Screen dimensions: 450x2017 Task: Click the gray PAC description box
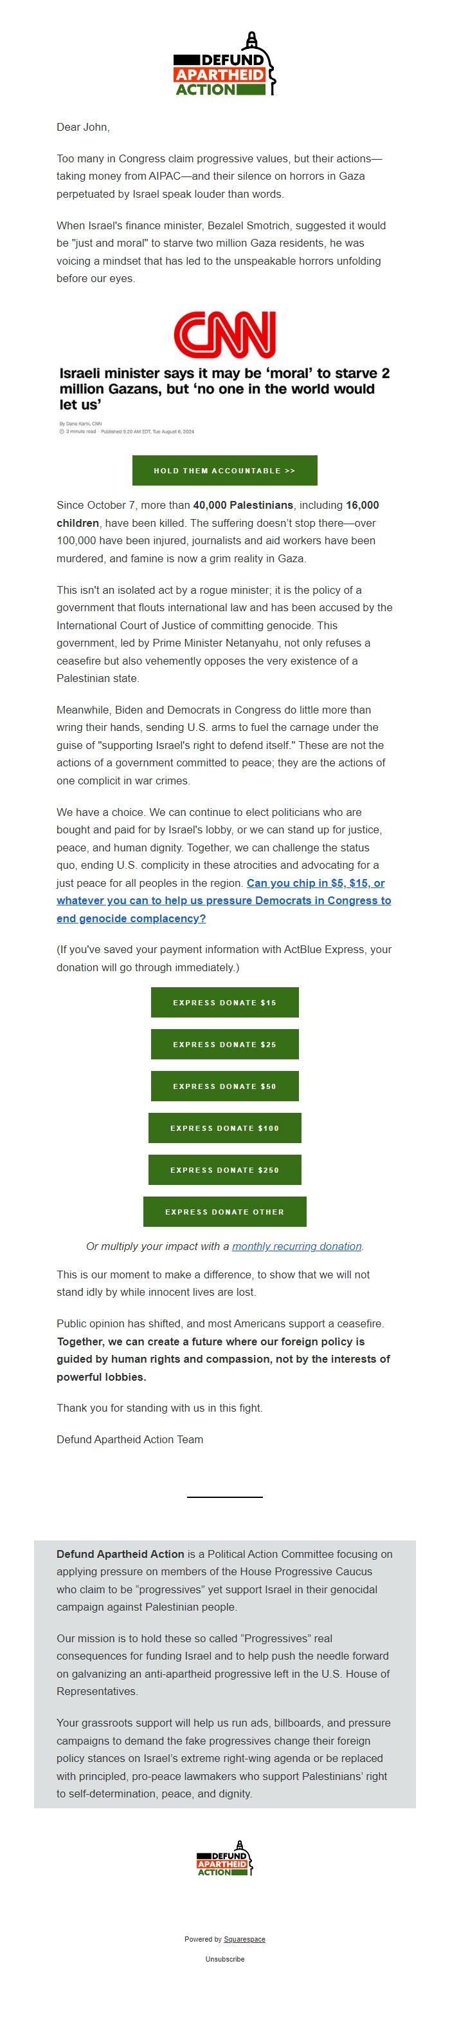point(225,1668)
